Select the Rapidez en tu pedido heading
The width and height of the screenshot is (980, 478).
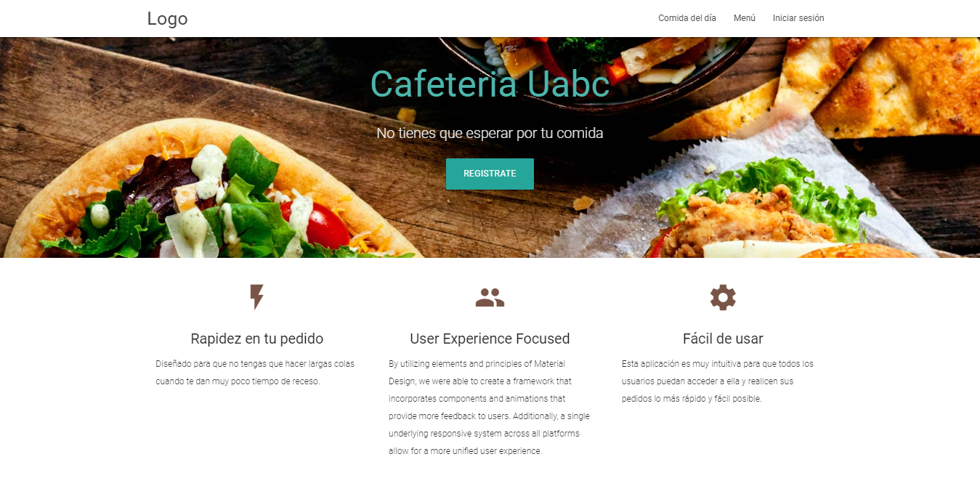256,339
